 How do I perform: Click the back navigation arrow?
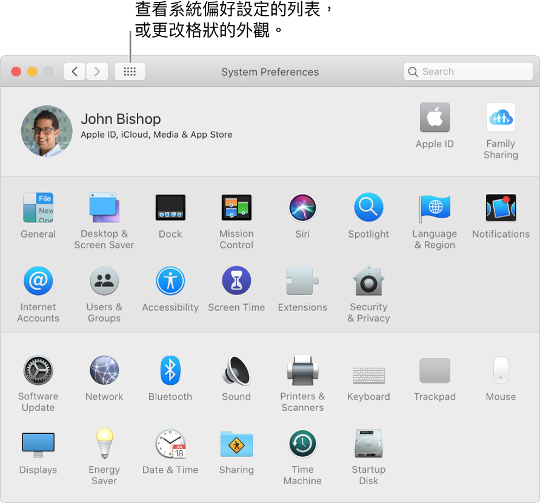[x=75, y=72]
